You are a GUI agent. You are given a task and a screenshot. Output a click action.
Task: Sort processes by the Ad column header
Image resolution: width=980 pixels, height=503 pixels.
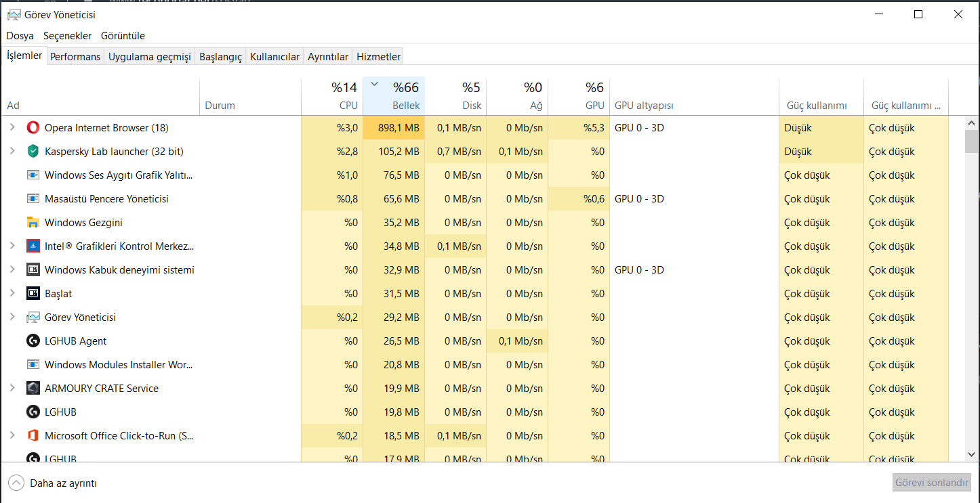(100, 96)
